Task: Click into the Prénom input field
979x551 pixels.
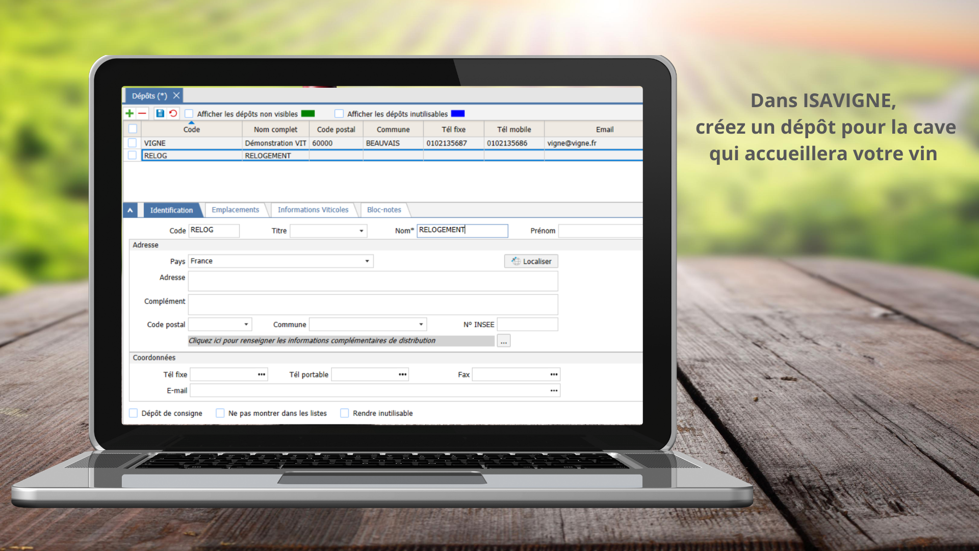Action: point(601,231)
